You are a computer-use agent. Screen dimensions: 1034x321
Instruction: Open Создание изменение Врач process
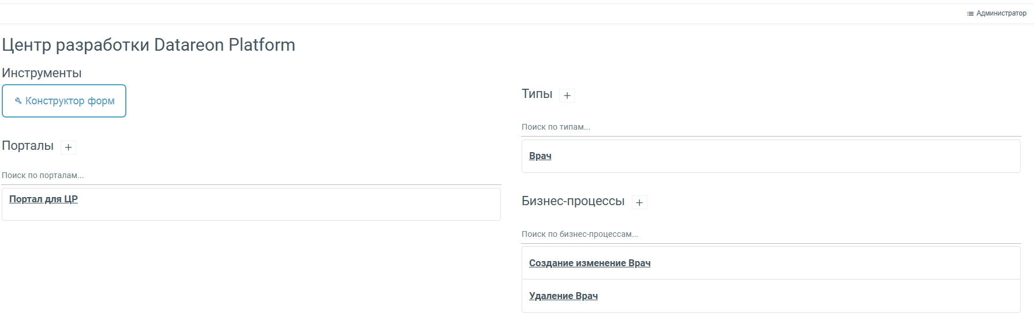[x=590, y=263]
